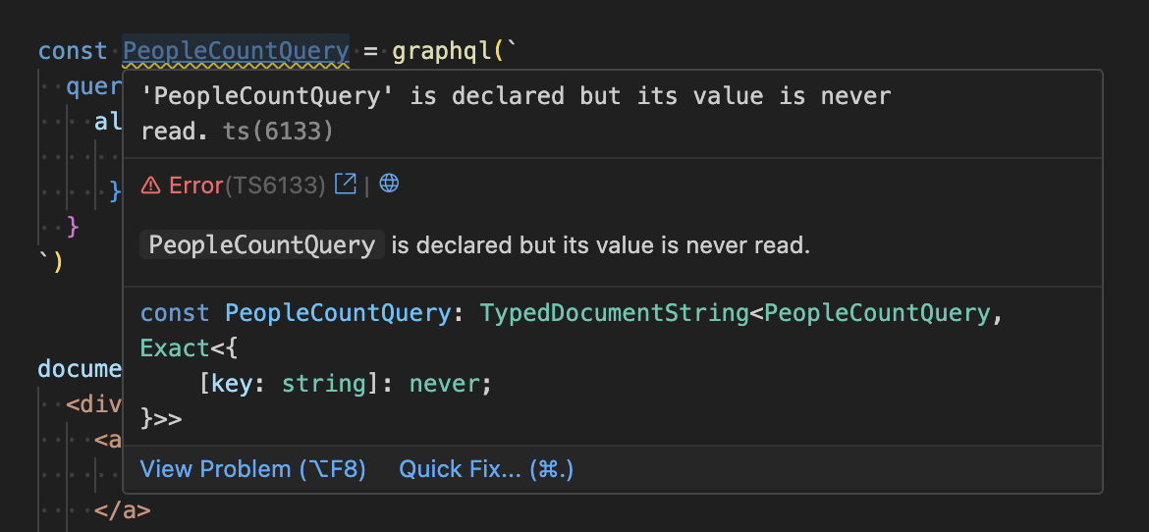Screen dimensions: 1149x532
Task: Click the TypedDocumentString type name
Action: (613, 313)
